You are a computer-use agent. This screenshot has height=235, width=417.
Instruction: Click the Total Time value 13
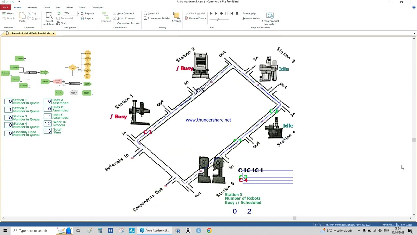(x=48, y=131)
